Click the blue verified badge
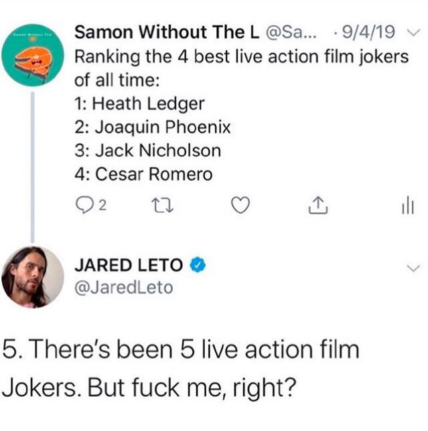This screenshot has height=431, width=428. click(198, 266)
